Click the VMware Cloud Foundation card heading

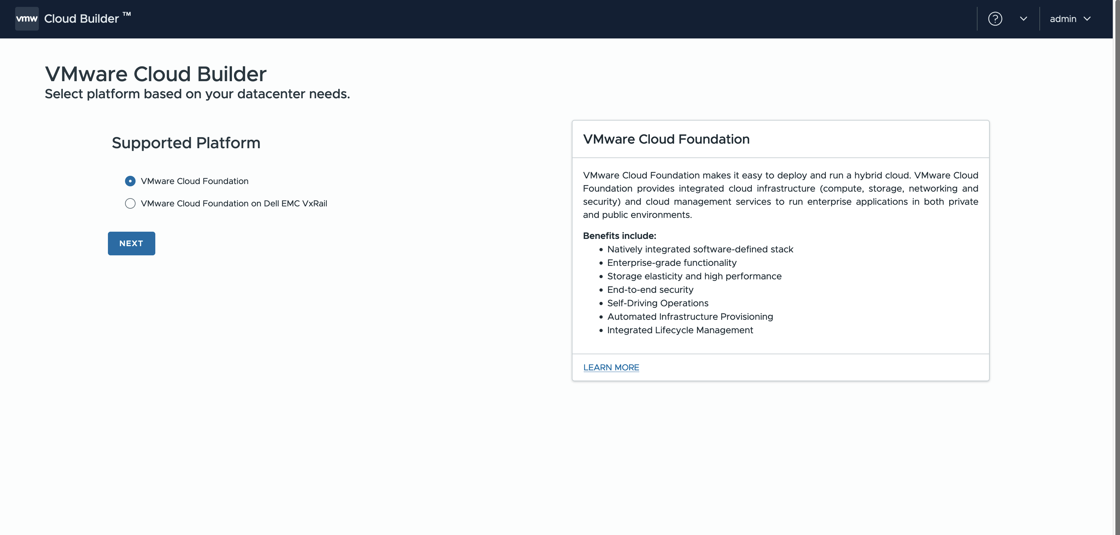point(666,139)
